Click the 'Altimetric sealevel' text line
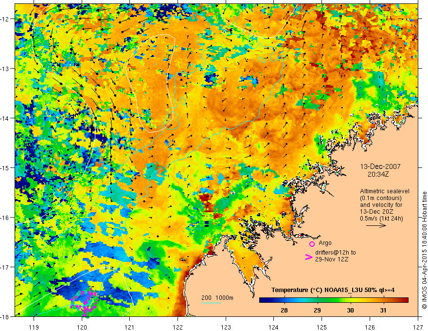This screenshot has height=331, width=428. coord(385,191)
